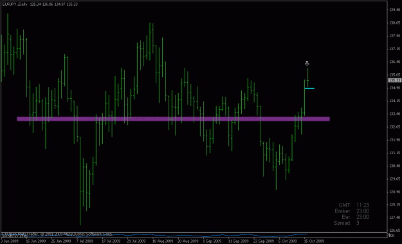Click the 134.15 price scale label

click(395, 101)
